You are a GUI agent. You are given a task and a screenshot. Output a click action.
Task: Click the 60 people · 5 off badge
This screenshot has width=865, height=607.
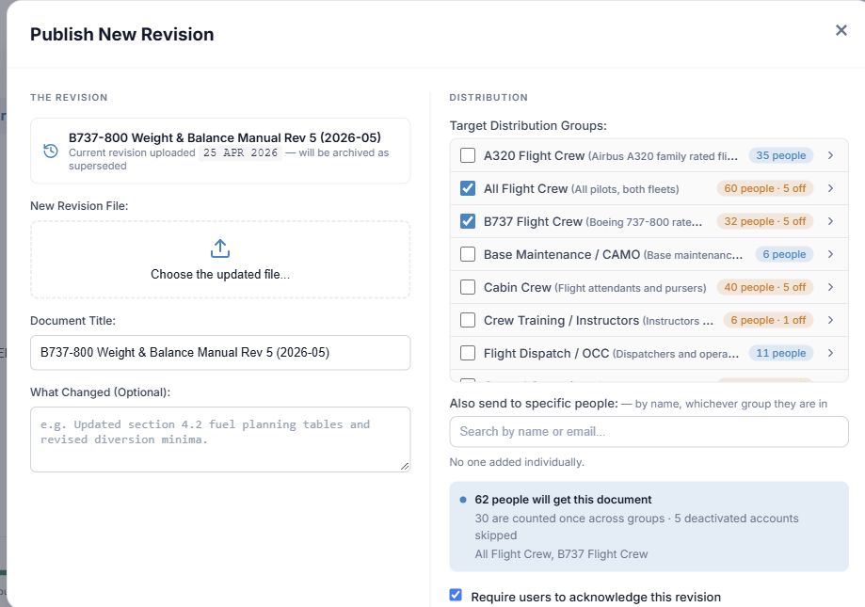pos(764,188)
